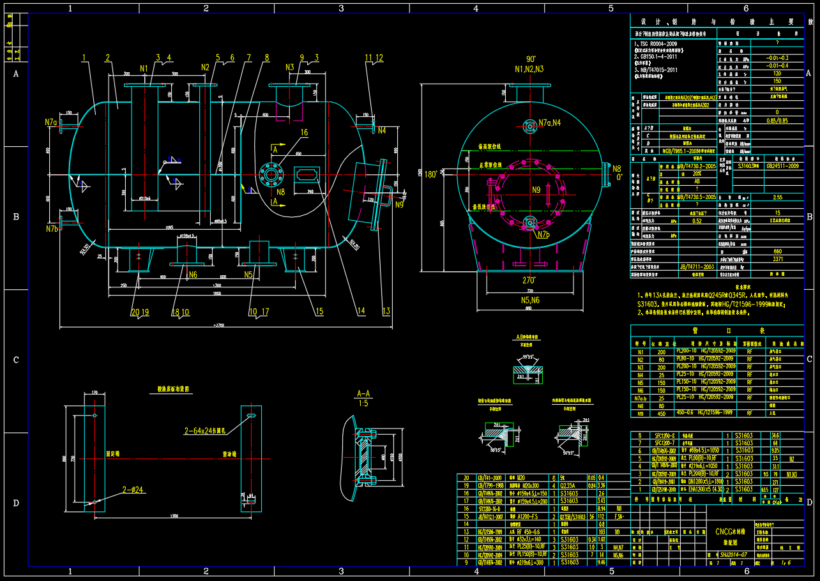The height and width of the screenshot is (581, 820).
Task: Select the N7a nozzle label on left head
Action: 51,121
